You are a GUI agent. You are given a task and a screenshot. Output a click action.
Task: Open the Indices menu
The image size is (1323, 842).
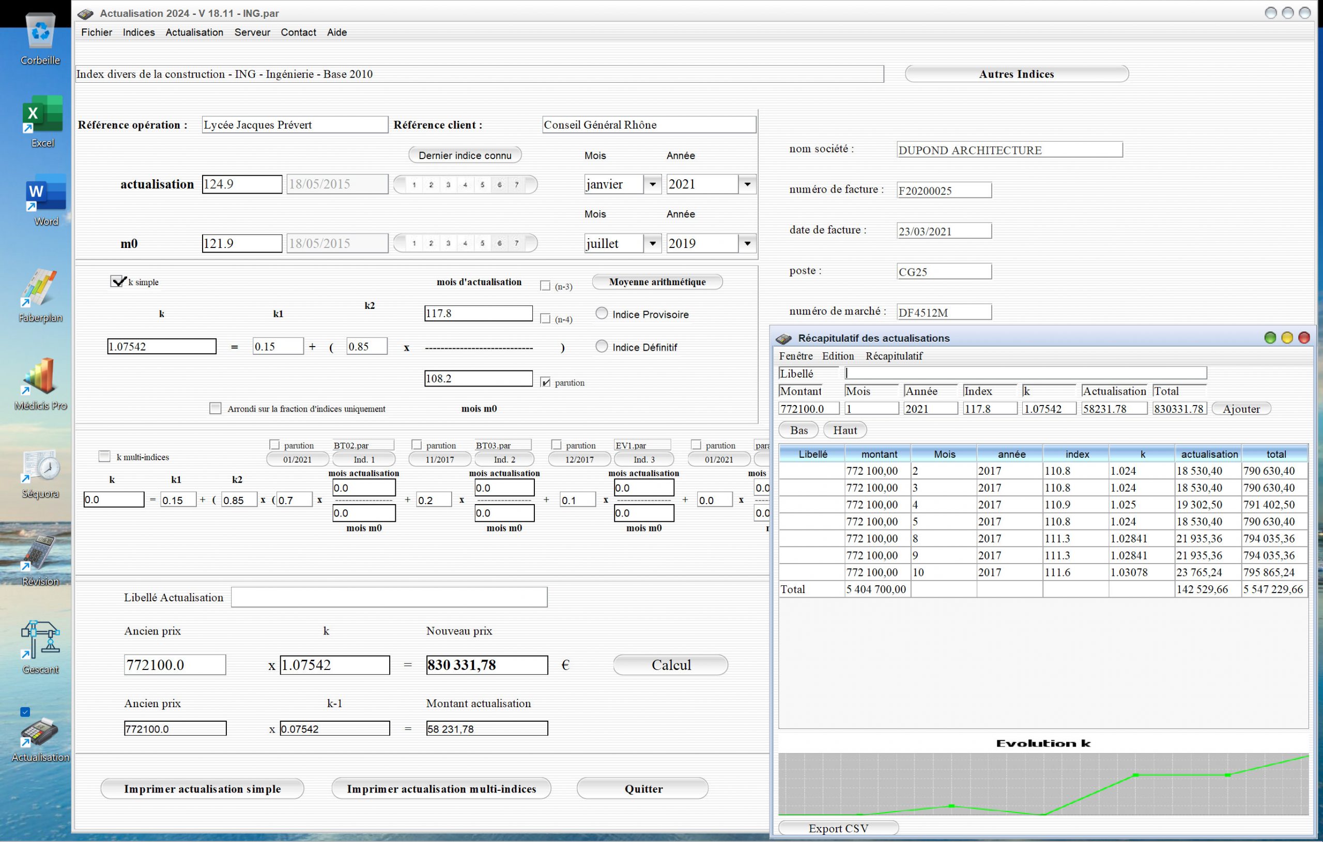coord(139,32)
